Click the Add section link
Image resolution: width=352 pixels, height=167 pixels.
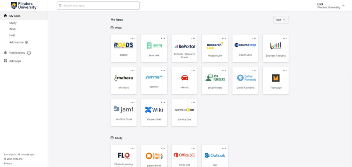click(x=19, y=42)
